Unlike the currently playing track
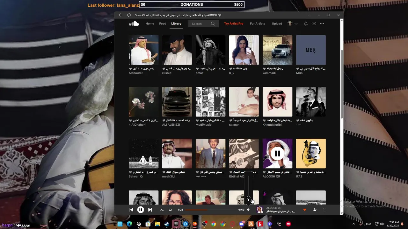Screen dimensions: 408x229 304,210
